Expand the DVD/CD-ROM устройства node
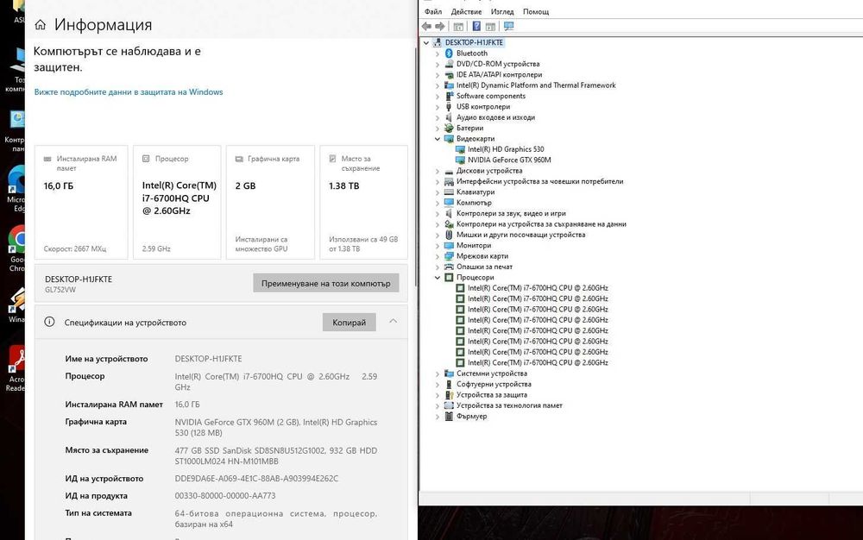Image resolution: width=863 pixels, height=540 pixels. tap(438, 64)
